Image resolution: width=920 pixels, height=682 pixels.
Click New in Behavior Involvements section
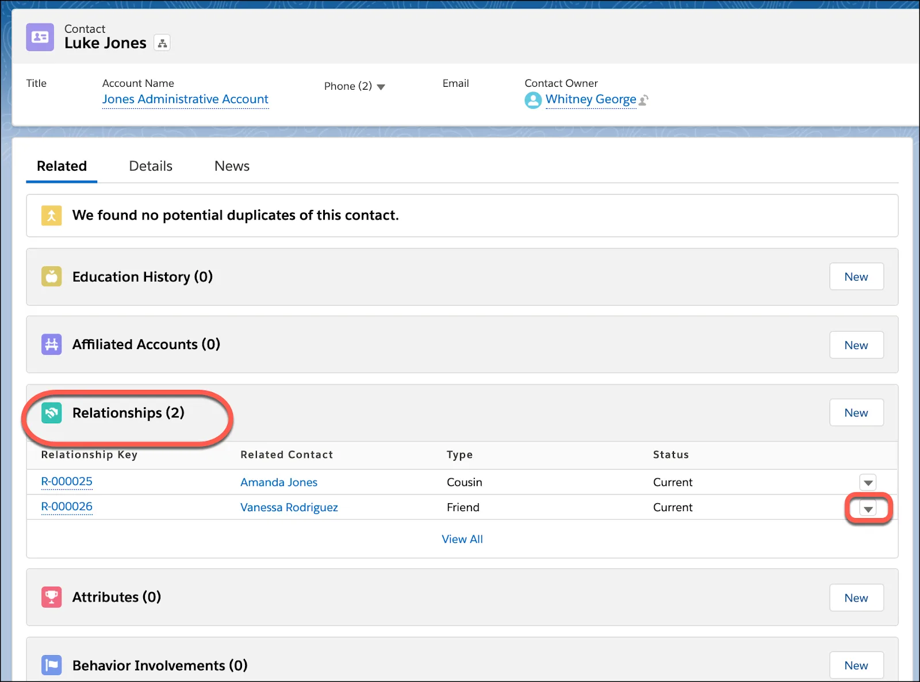856,665
